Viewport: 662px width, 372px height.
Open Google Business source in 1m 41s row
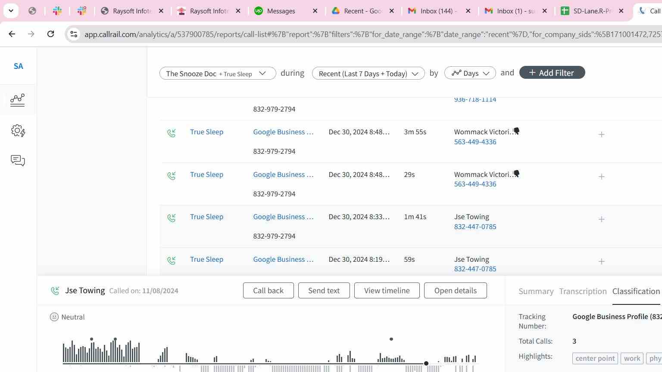[x=283, y=217]
